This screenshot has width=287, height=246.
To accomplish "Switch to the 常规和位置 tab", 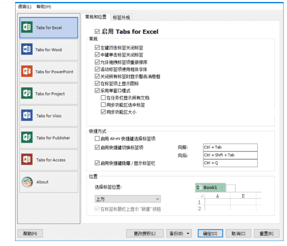I will tap(96, 17).
